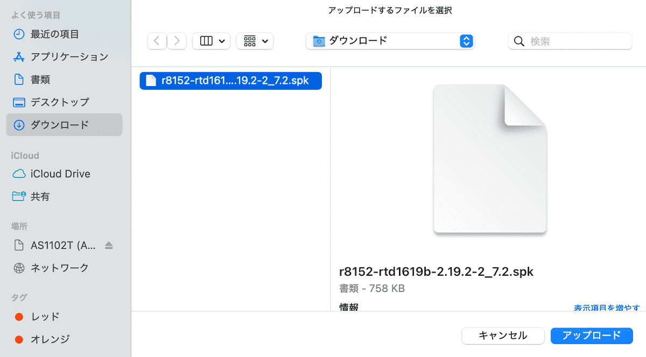646x357 pixels.
Task: Click the file icon of the selected .spk row
Action: pyautogui.click(x=151, y=81)
